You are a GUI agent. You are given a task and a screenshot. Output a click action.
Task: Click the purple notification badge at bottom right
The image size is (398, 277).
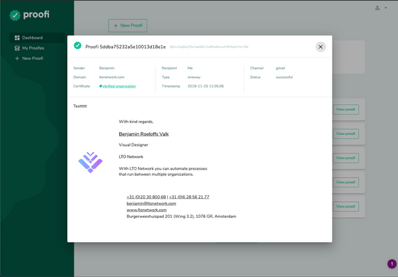click(x=392, y=264)
